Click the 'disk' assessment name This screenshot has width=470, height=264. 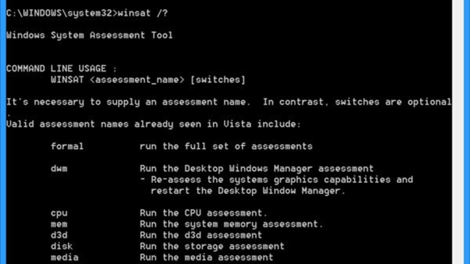point(61,246)
